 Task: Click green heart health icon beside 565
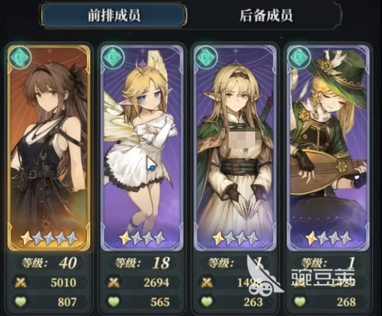pos(114,301)
